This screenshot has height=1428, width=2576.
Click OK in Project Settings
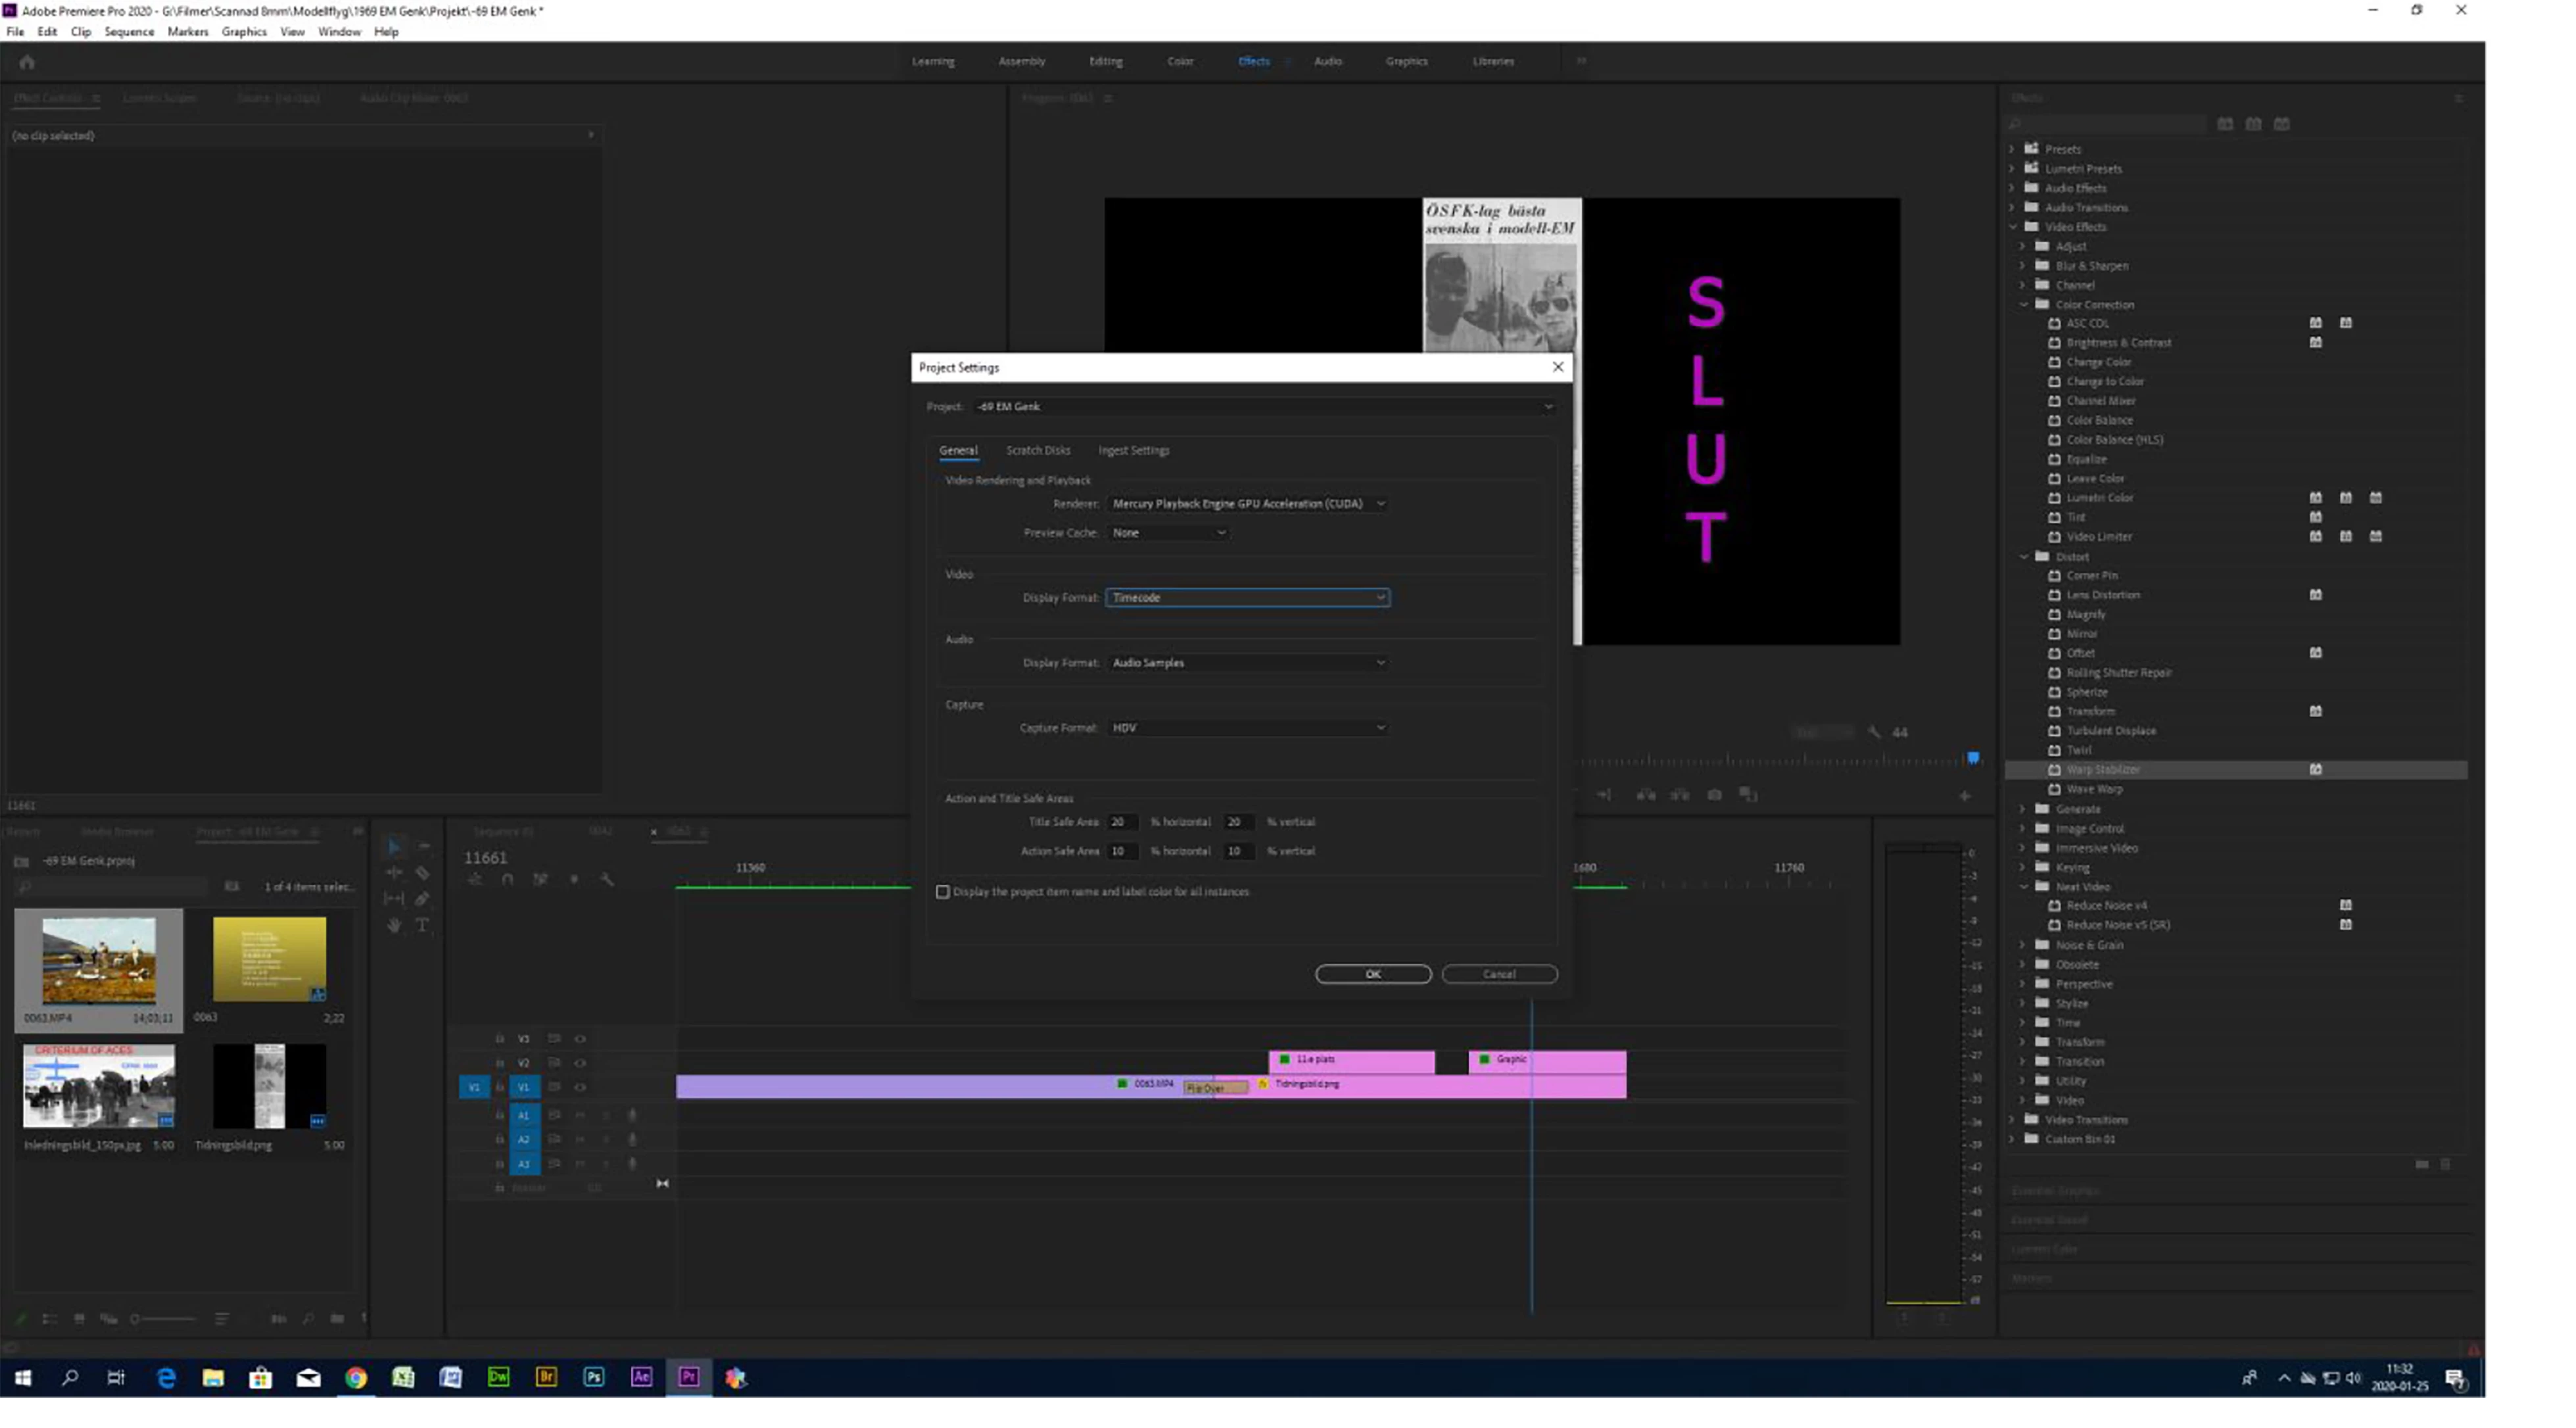click(1372, 974)
